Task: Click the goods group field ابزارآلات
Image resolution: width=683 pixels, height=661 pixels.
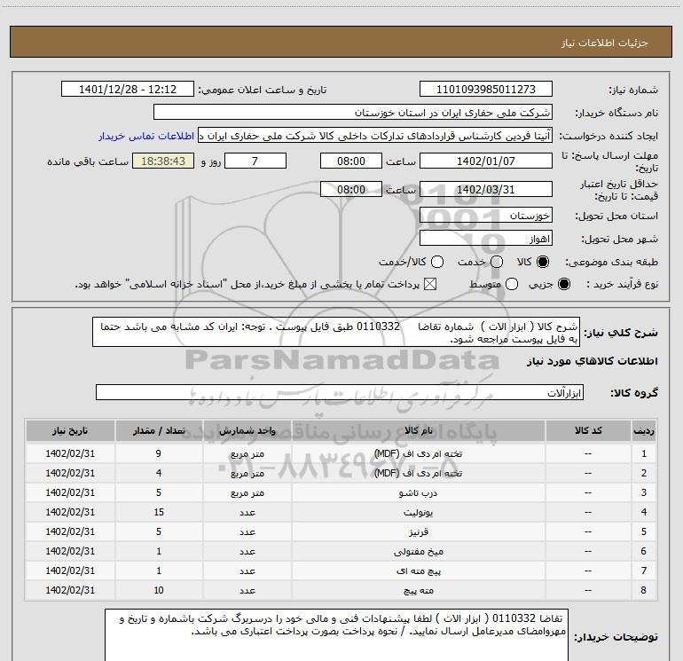Action: click(x=340, y=392)
